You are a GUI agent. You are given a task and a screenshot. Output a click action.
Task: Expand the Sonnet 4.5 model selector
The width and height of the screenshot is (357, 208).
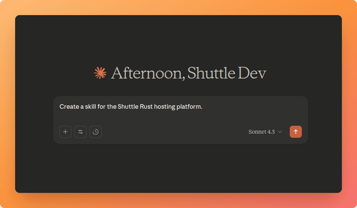[265, 132]
